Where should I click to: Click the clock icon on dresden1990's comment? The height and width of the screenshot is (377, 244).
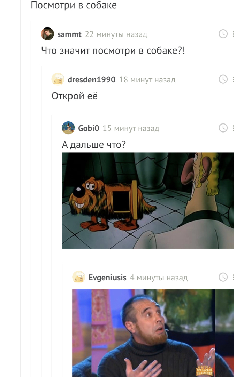click(x=223, y=79)
